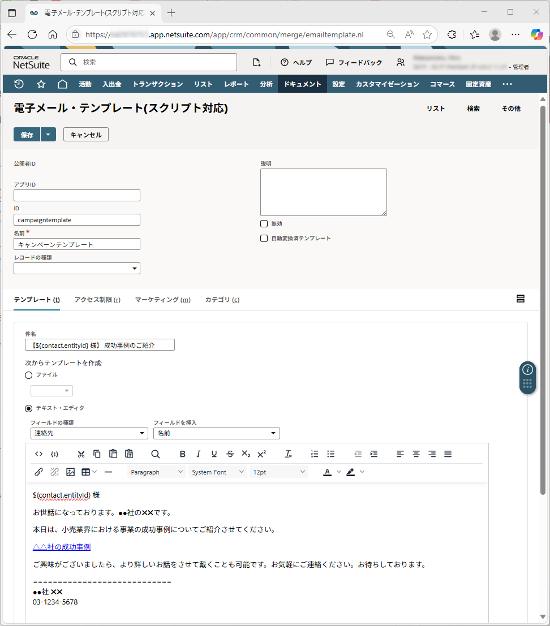
Task: Click the create new document icon
Action: pos(256,62)
